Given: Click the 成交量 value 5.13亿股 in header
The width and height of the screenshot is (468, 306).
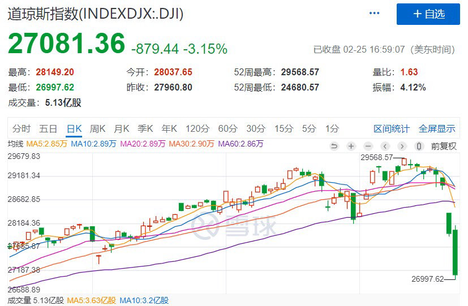Looking at the screenshot, I should click(x=63, y=103).
